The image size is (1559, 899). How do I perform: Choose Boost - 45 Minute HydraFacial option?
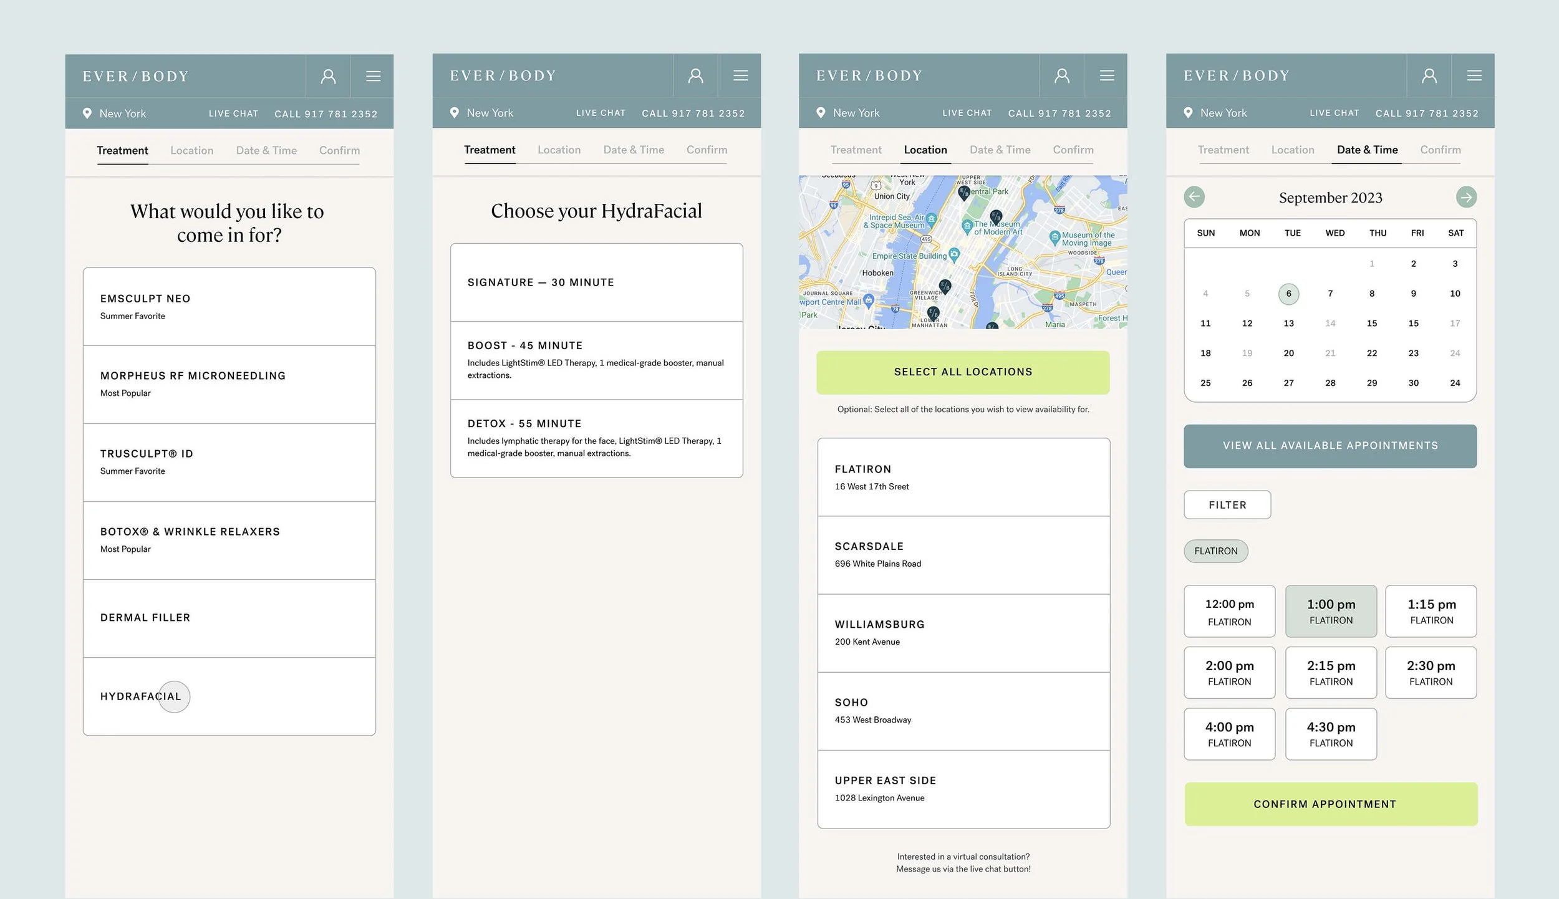(x=596, y=360)
